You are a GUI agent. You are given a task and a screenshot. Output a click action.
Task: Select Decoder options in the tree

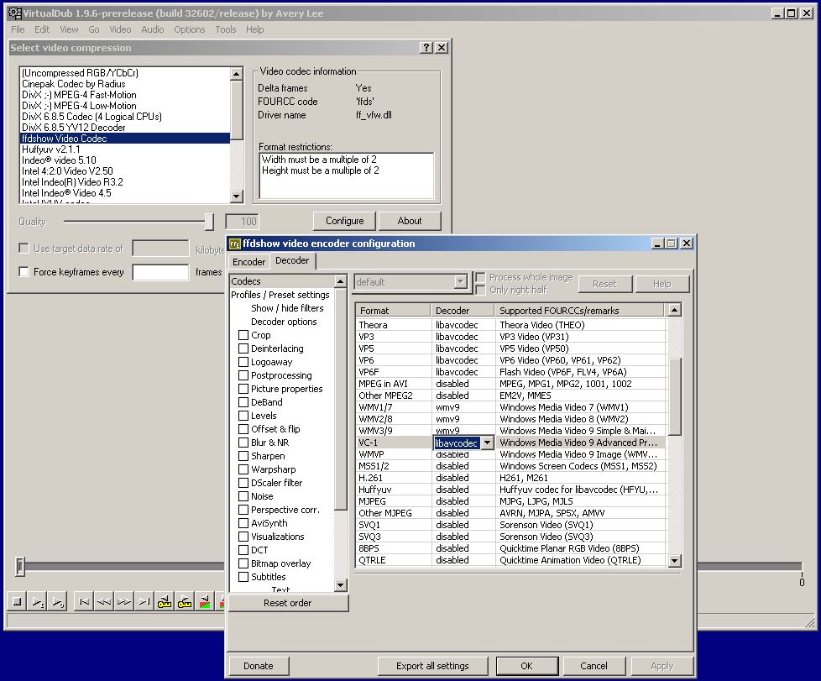[x=284, y=322]
